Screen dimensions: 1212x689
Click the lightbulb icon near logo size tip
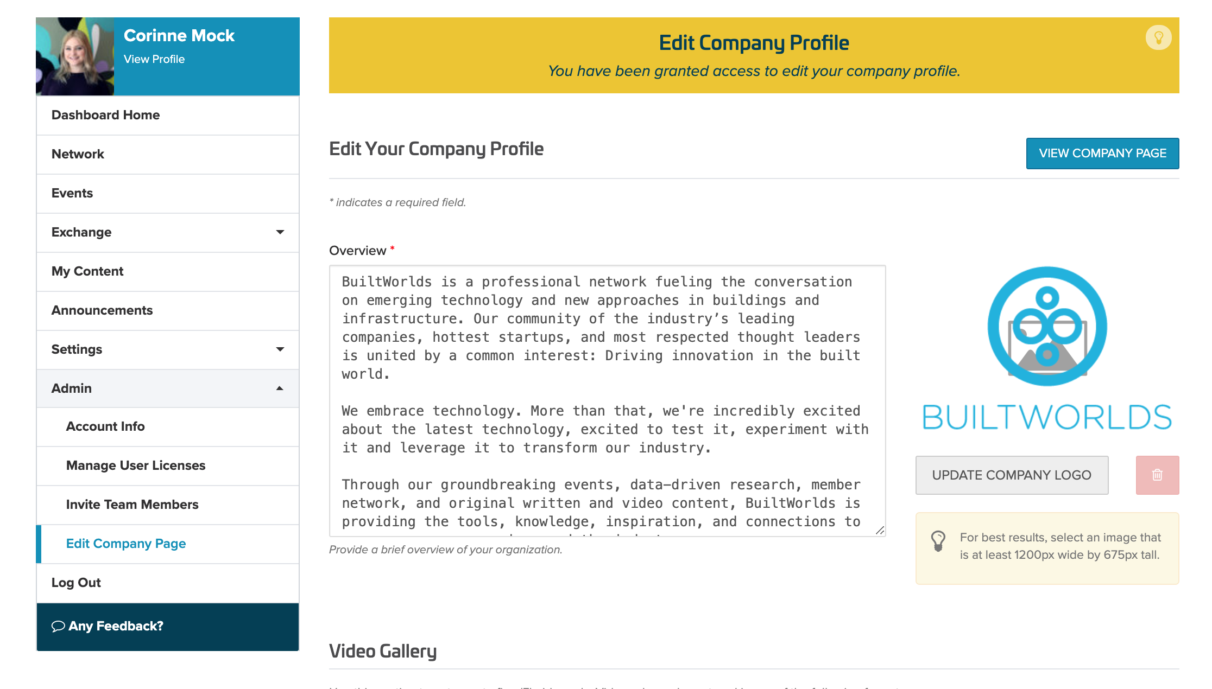[937, 542]
